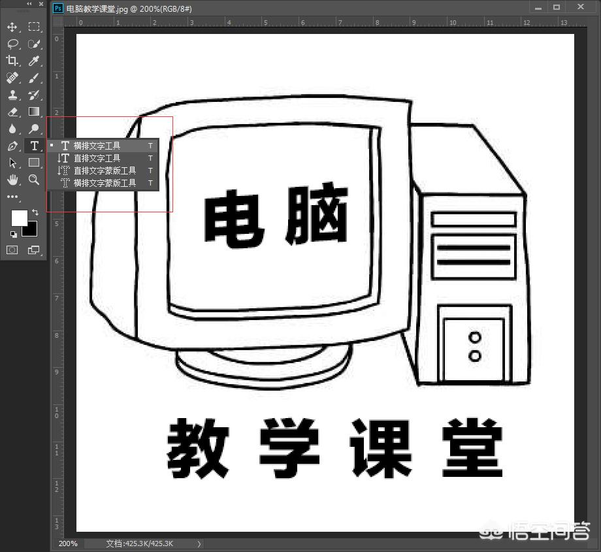Image resolution: width=601 pixels, height=552 pixels.
Task: Select the Lasso tool
Action: (13, 44)
